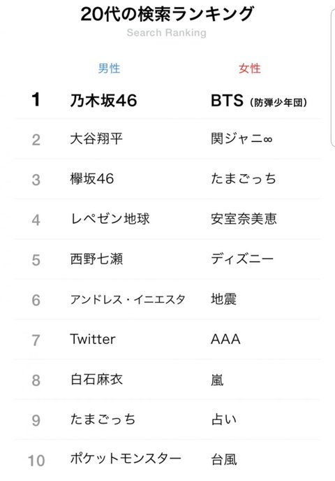The width and height of the screenshot is (335, 481).
Task: Open the 嵐 ranking entry
Action: click(217, 380)
